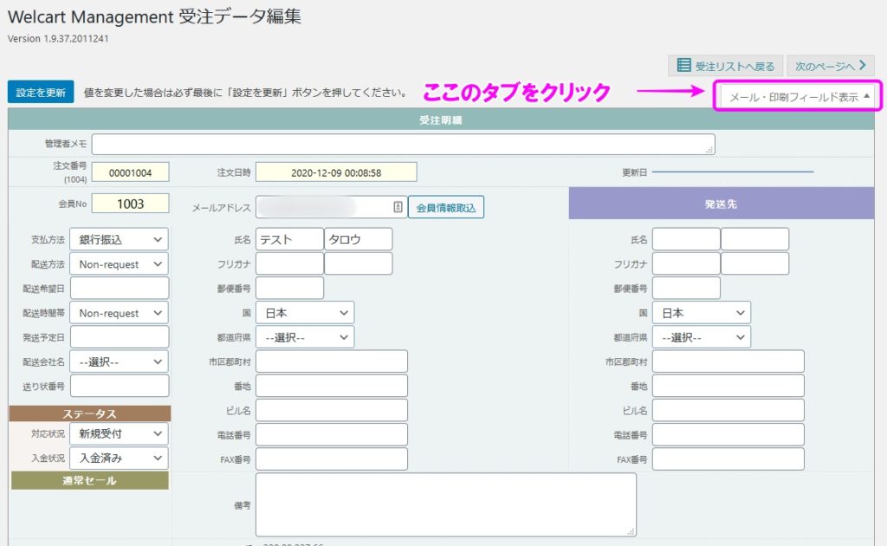This screenshot has height=546, width=887.
Task: Open the shipping destination 都道府県 dropdown
Action: [x=702, y=337]
